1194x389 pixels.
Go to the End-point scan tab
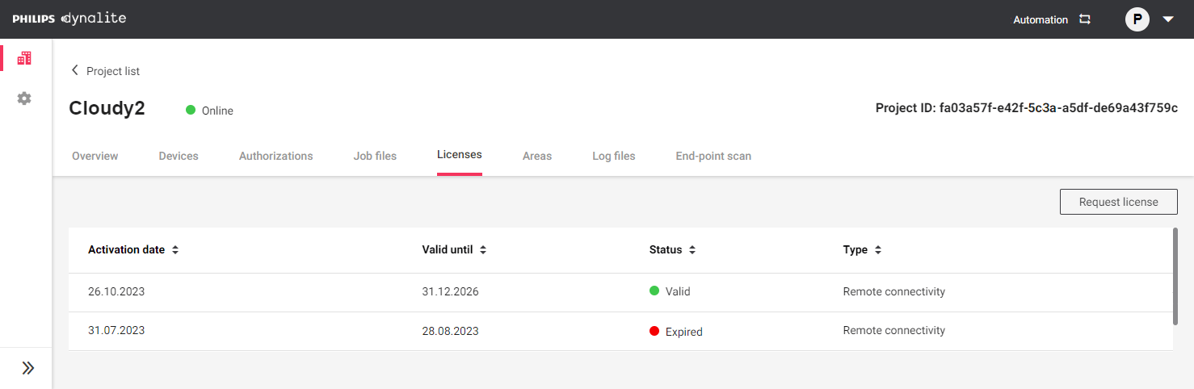point(713,156)
